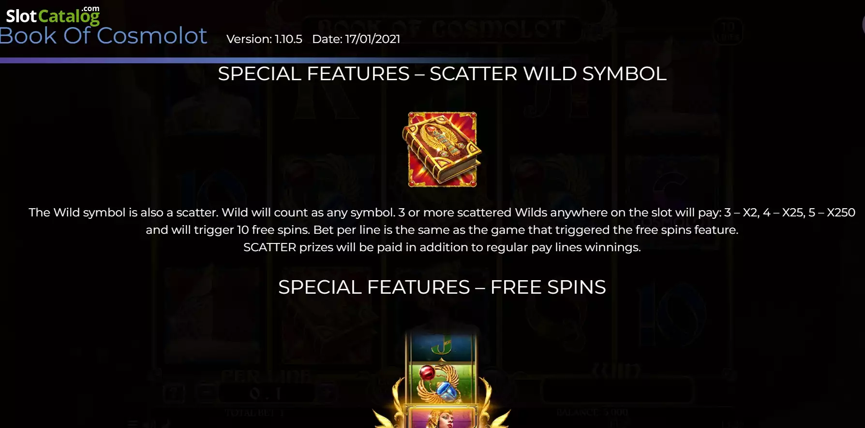Screen dimensions: 865x428
Task: Click the Version 1.10.5 label
Action: [264, 39]
